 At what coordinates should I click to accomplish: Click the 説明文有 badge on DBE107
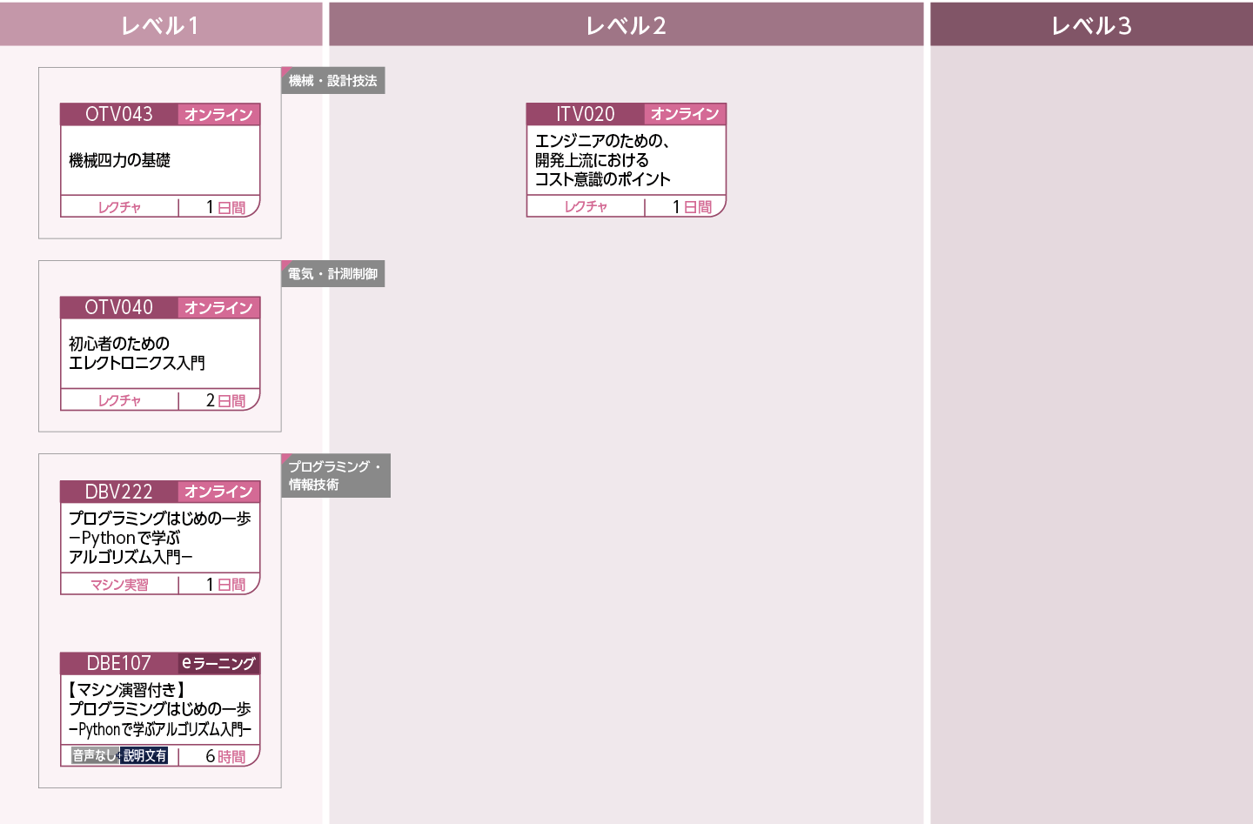(x=144, y=756)
